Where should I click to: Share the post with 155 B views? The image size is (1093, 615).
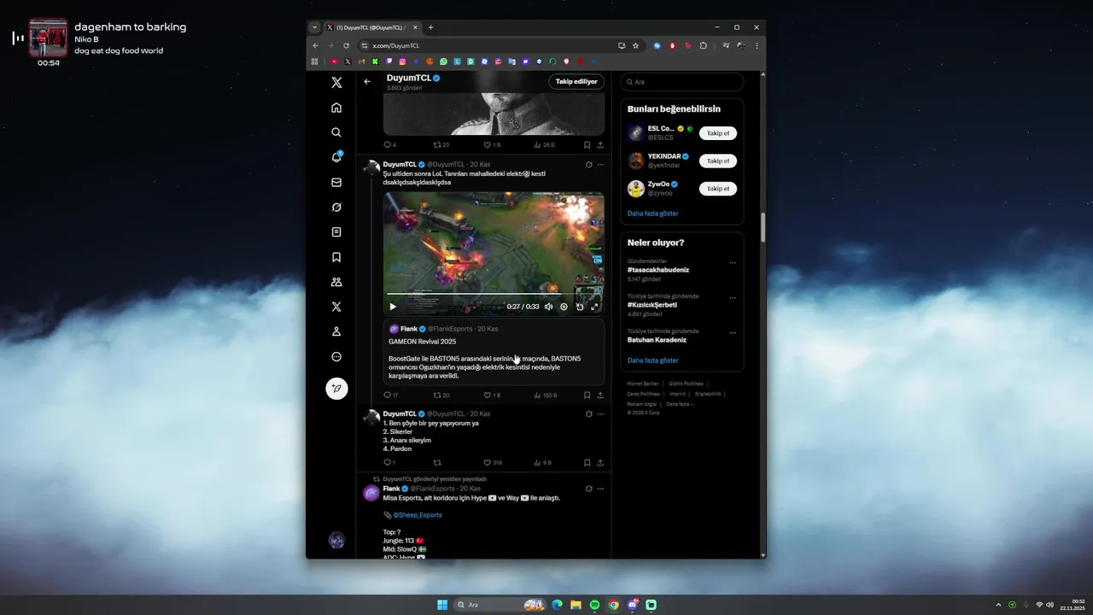point(600,395)
